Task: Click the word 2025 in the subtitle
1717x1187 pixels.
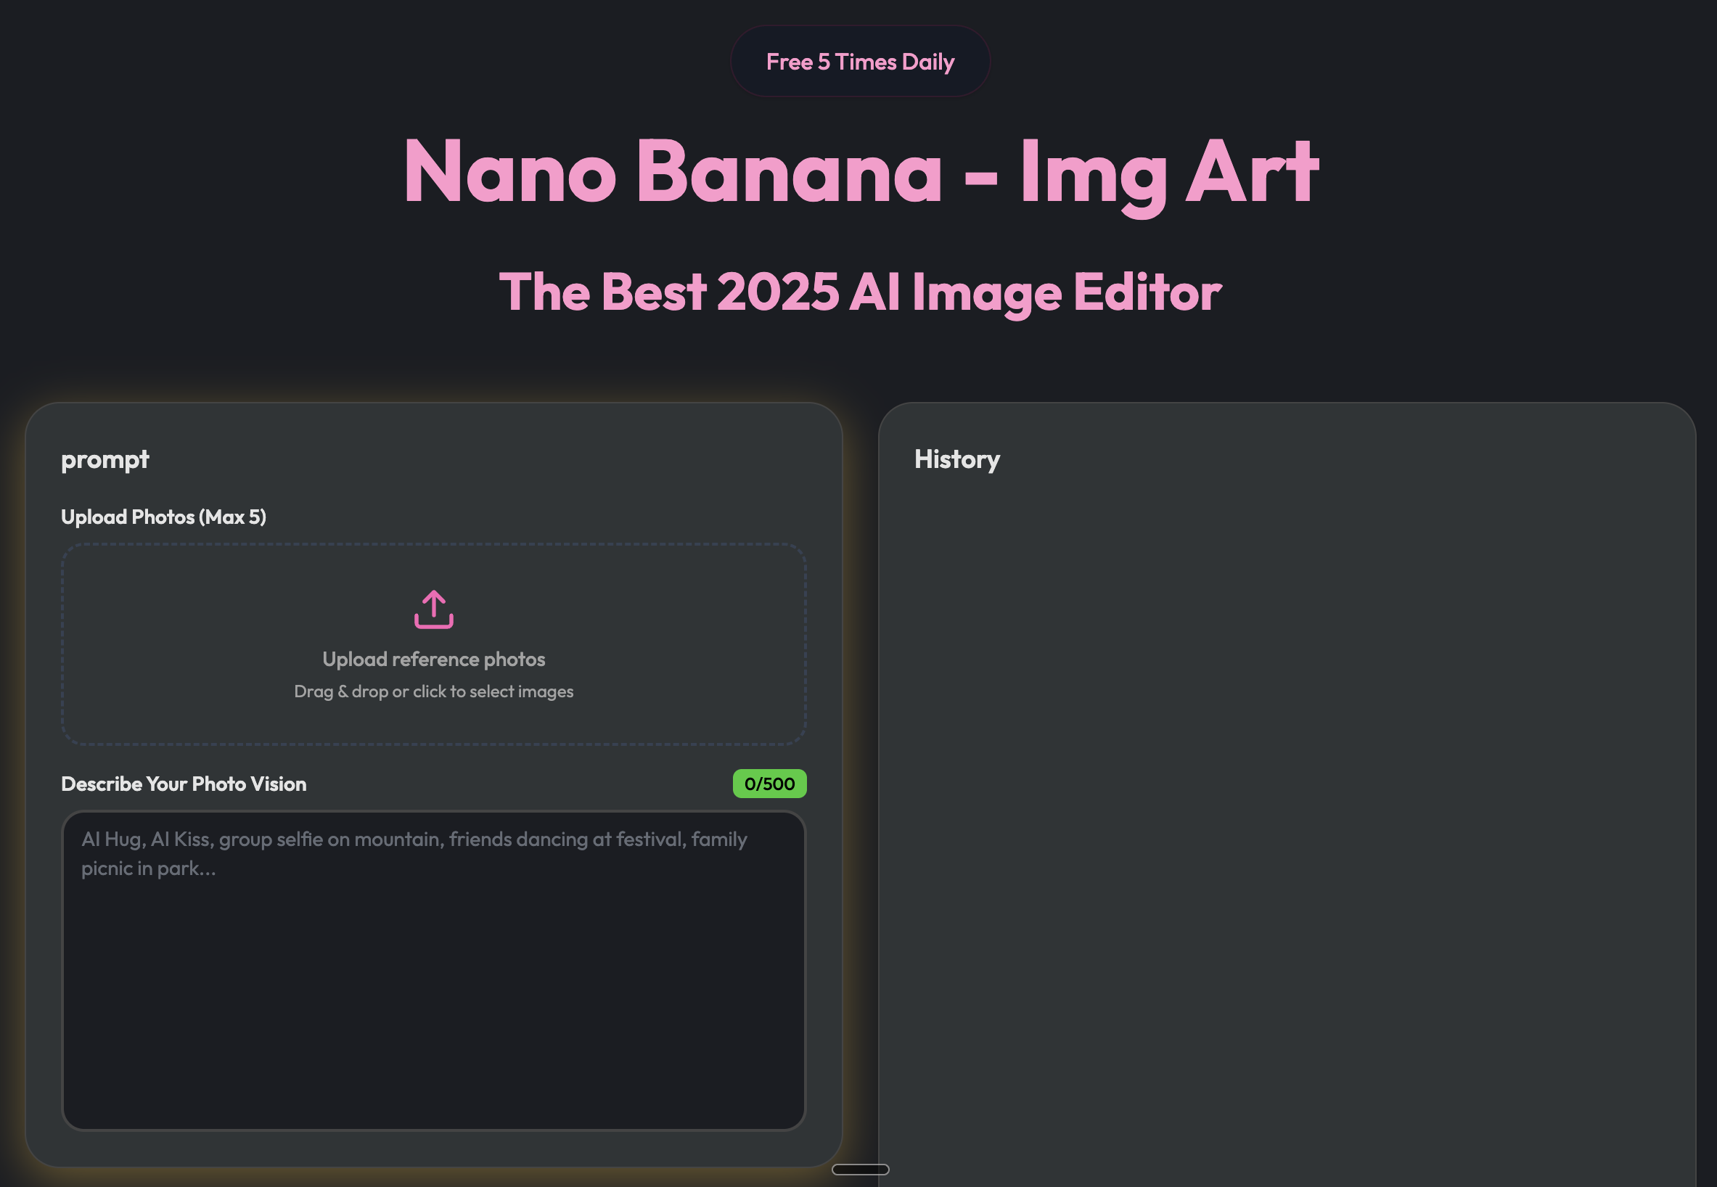Action: point(777,292)
